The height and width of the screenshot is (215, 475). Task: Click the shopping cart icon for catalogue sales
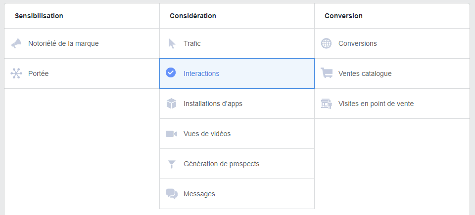coord(327,73)
